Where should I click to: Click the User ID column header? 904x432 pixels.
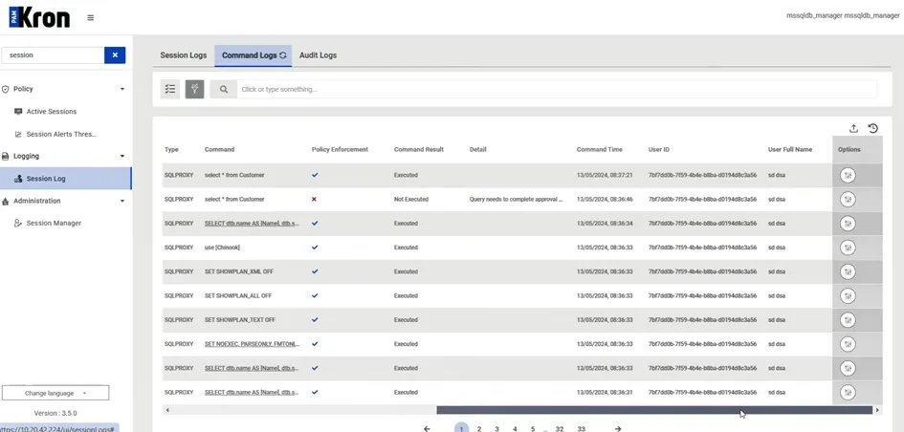pyautogui.click(x=659, y=150)
